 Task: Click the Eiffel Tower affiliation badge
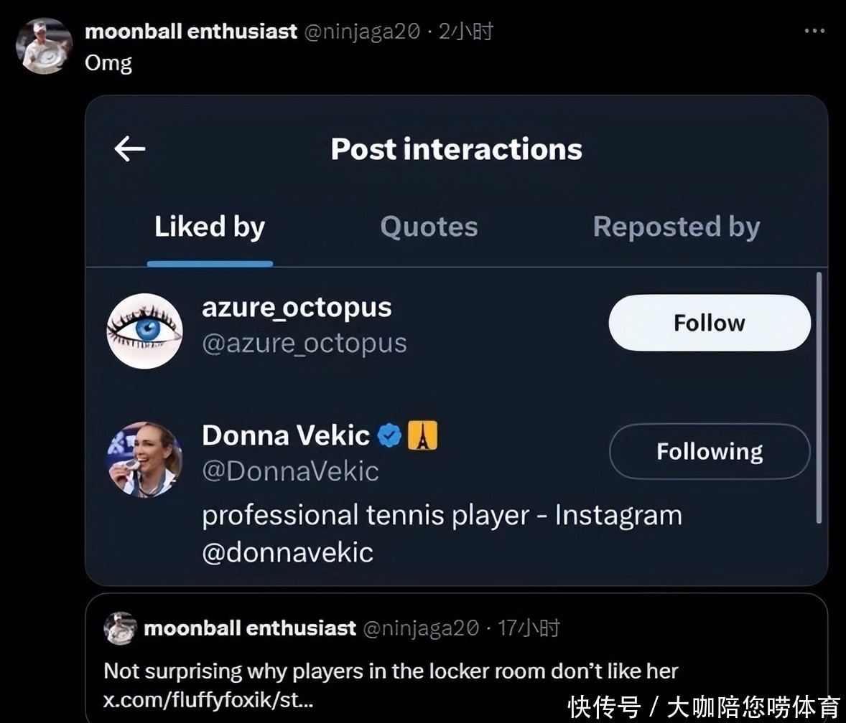click(x=422, y=435)
